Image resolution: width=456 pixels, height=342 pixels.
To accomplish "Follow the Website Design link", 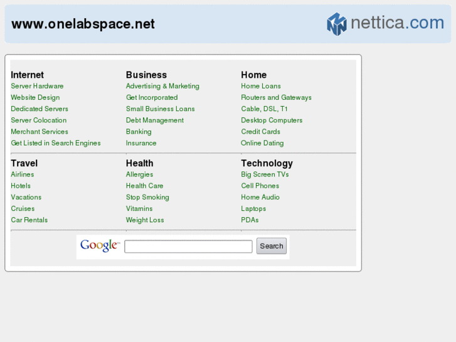I will (35, 97).
